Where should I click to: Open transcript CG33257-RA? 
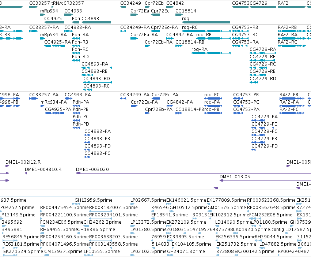[44, 27]
